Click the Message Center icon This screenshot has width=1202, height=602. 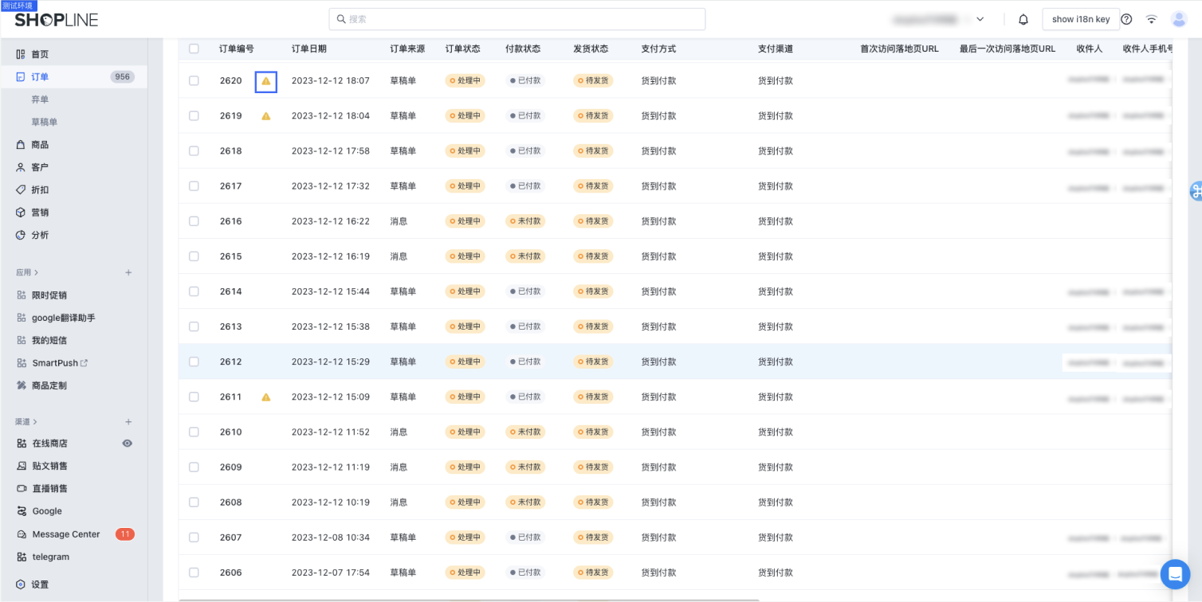22,534
